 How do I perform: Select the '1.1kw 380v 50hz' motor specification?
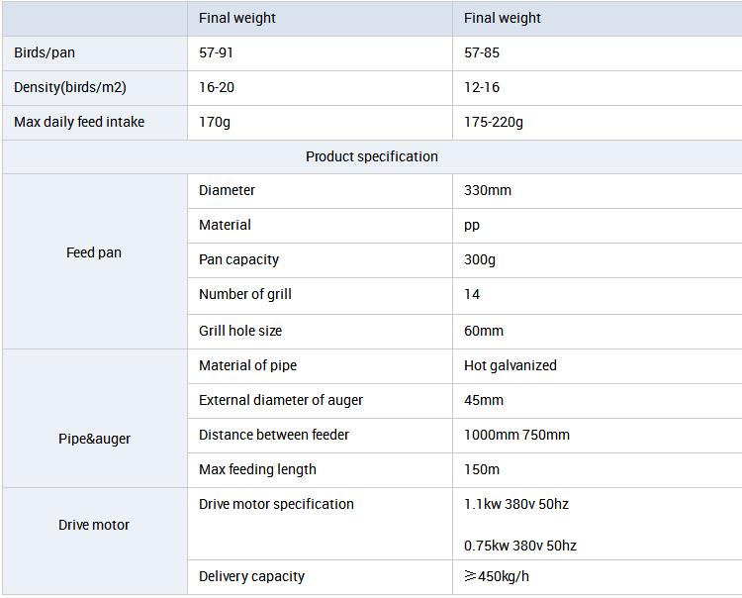[x=516, y=504]
